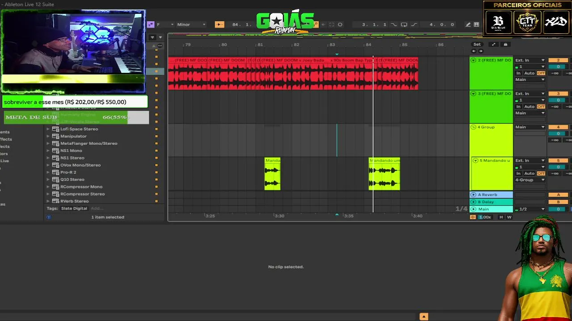Click the Set locator button
This screenshot has width=572, height=321.
click(x=477, y=44)
